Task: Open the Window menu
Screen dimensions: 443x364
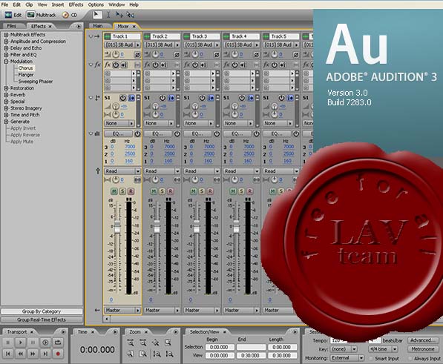Action: point(117,4)
